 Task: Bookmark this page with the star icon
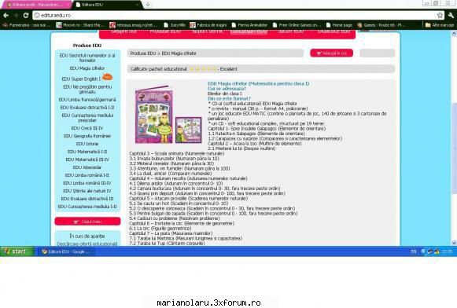point(440,15)
